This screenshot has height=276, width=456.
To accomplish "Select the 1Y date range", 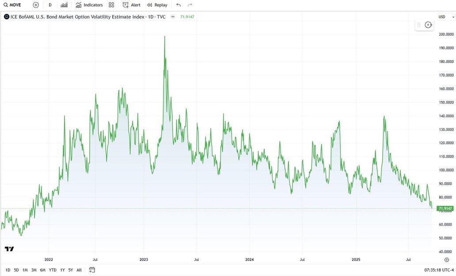I will (63, 270).
